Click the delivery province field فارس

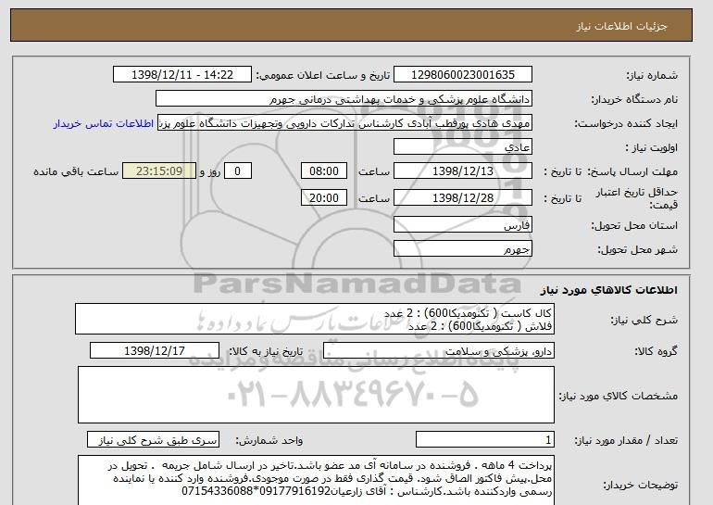tap(463, 224)
